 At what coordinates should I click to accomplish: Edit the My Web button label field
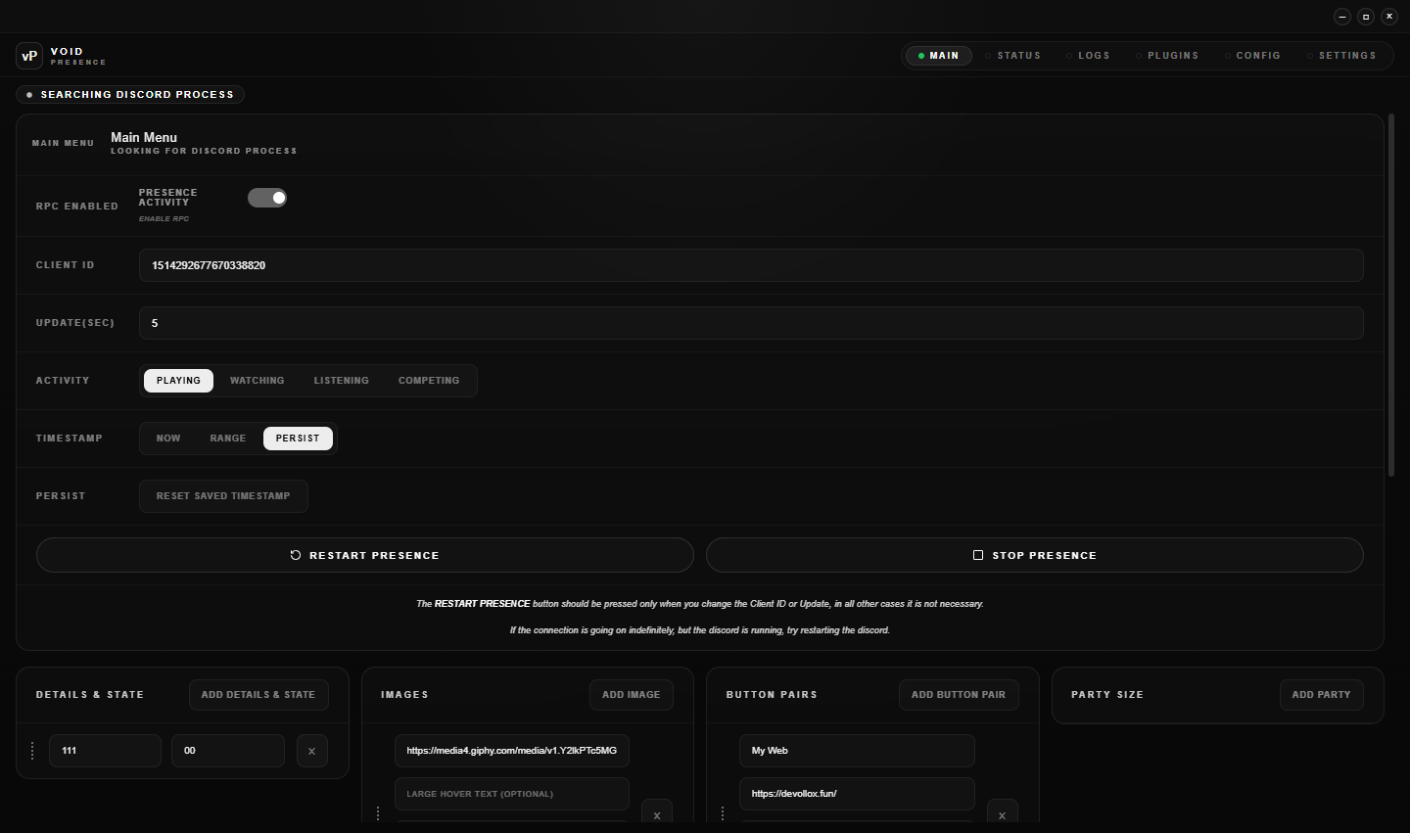click(857, 751)
